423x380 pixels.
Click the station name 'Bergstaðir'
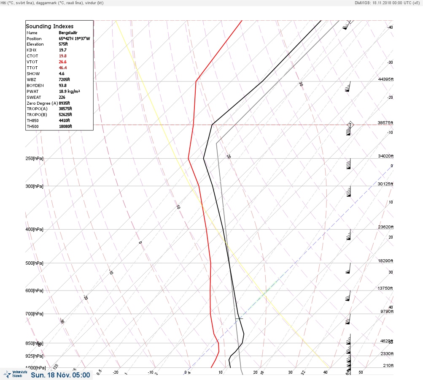click(68, 33)
